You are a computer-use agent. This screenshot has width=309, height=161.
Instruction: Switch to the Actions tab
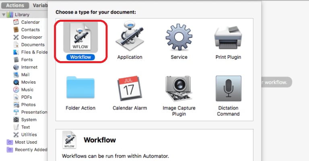[15, 6]
